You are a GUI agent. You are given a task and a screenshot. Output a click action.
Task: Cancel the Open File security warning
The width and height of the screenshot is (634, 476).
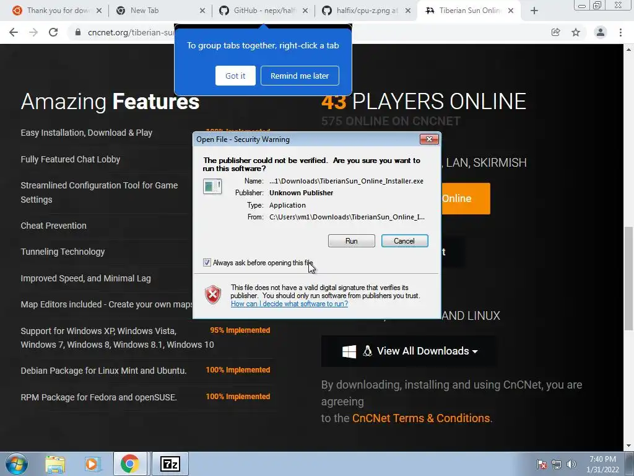tap(404, 241)
